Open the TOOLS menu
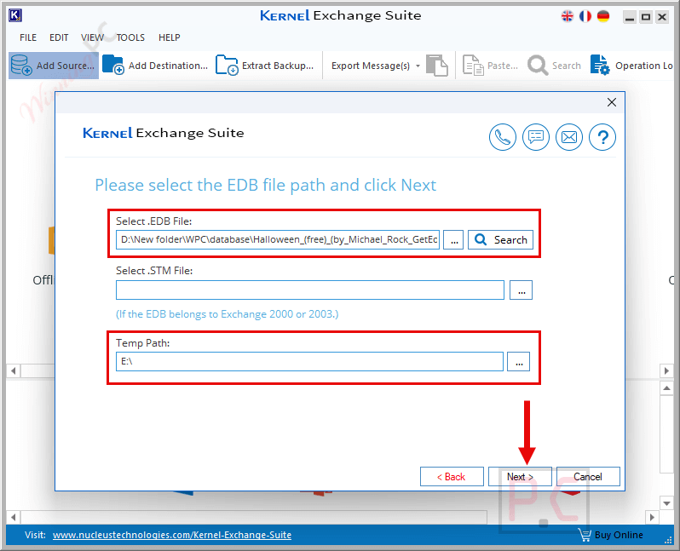The height and width of the screenshot is (551, 680). point(130,37)
